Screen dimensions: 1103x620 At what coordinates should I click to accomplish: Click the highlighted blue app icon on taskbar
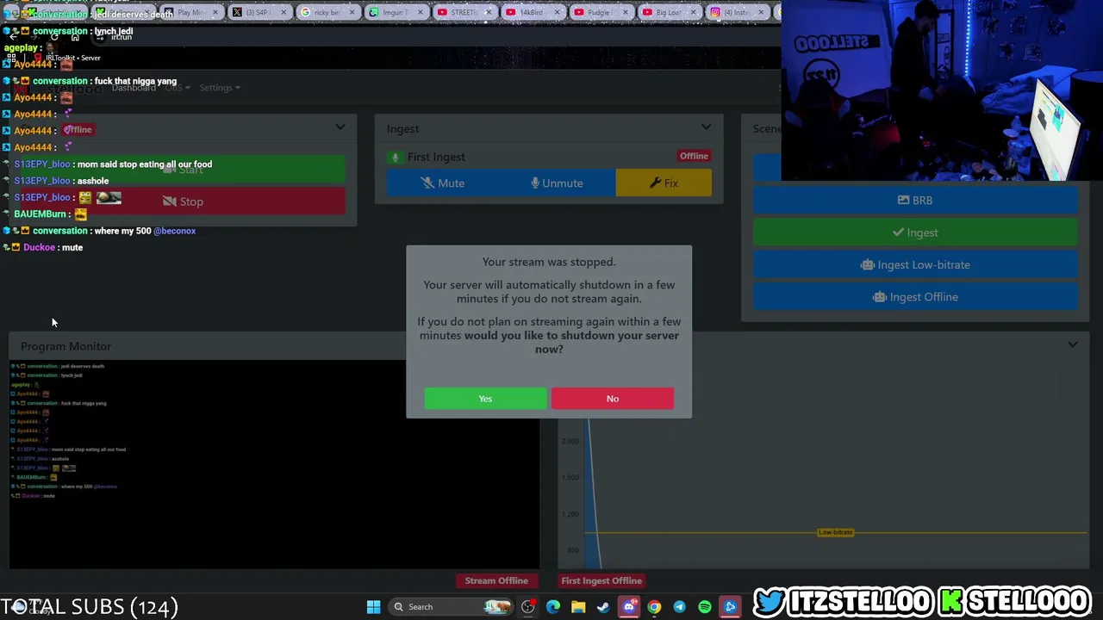point(730,607)
